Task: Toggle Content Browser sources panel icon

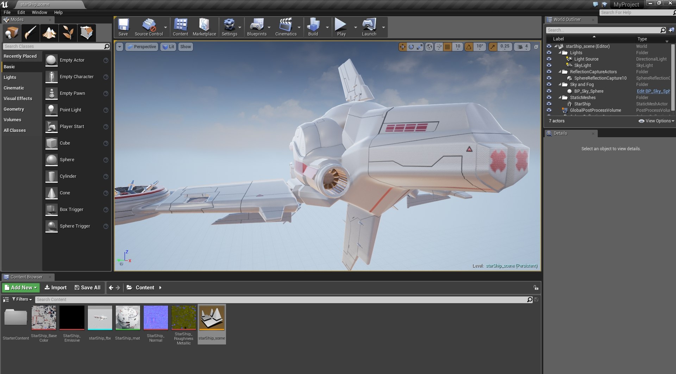Action: [6, 299]
